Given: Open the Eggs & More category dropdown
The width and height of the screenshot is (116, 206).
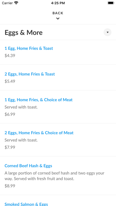Looking at the screenshot, I should pyautogui.click(x=107, y=32).
